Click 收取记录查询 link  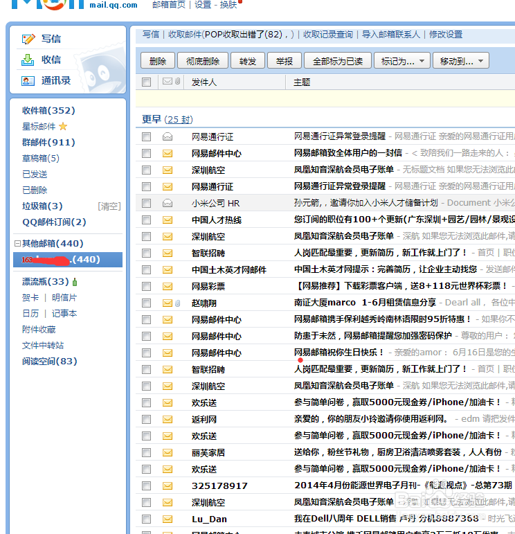click(x=328, y=35)
